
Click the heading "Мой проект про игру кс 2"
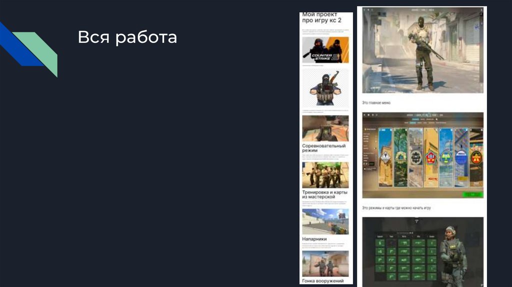point(321,17)
